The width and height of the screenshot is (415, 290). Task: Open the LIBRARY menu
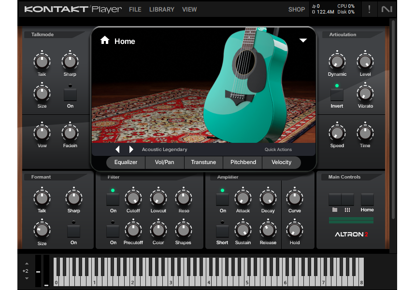162,10
